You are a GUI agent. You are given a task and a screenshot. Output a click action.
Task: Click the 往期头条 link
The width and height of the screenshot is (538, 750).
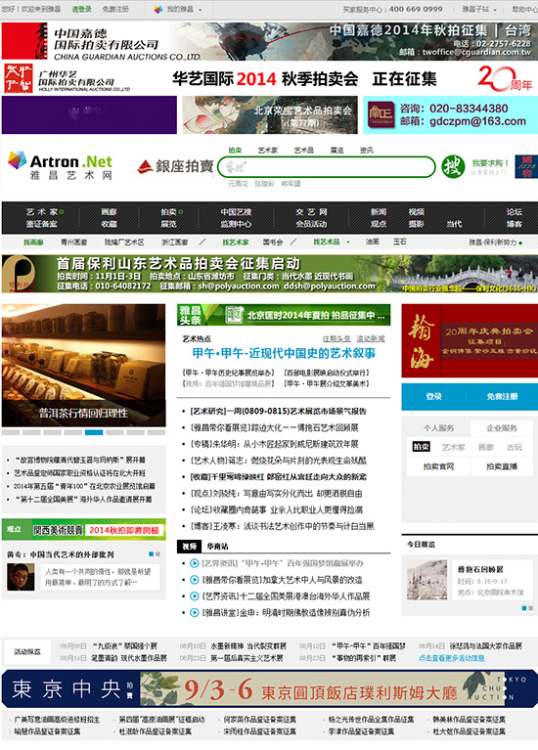pyautogui.click(x=336, y=338)
